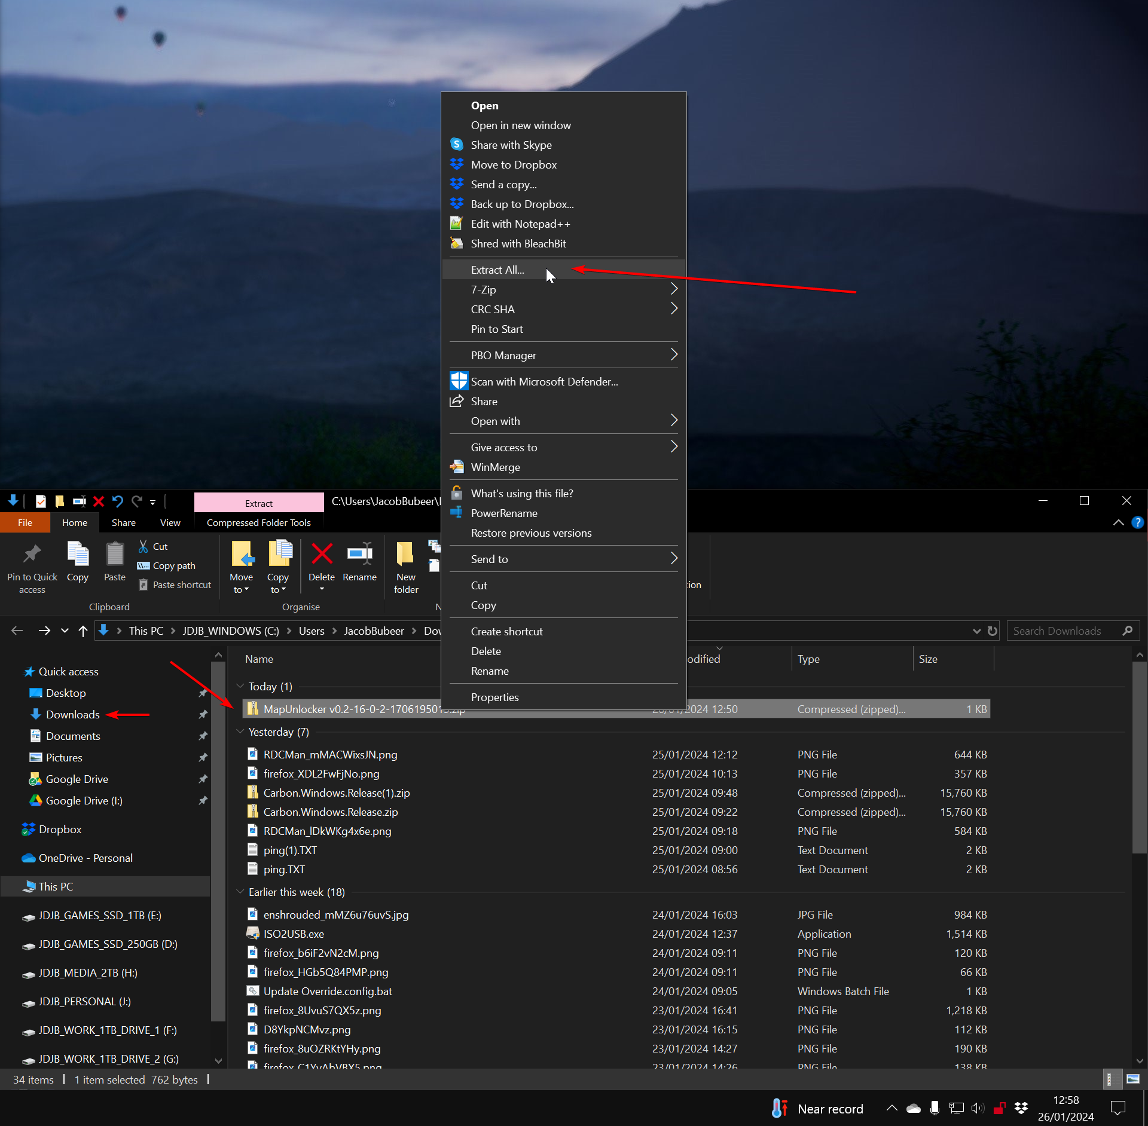Click the Paste clipboard icon
The height and width of the screenshot is (1126, 1148).
115,555
